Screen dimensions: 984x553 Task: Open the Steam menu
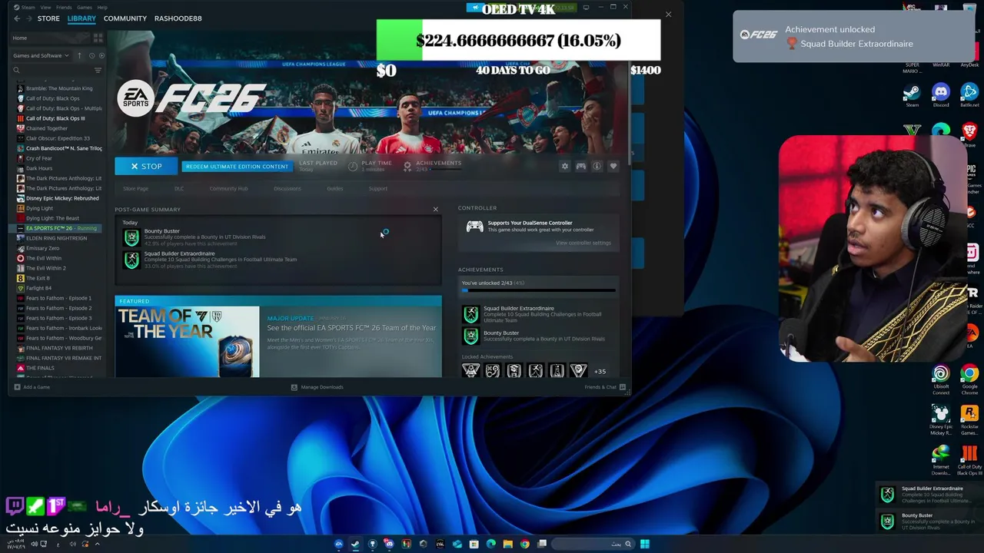(25, 7)
